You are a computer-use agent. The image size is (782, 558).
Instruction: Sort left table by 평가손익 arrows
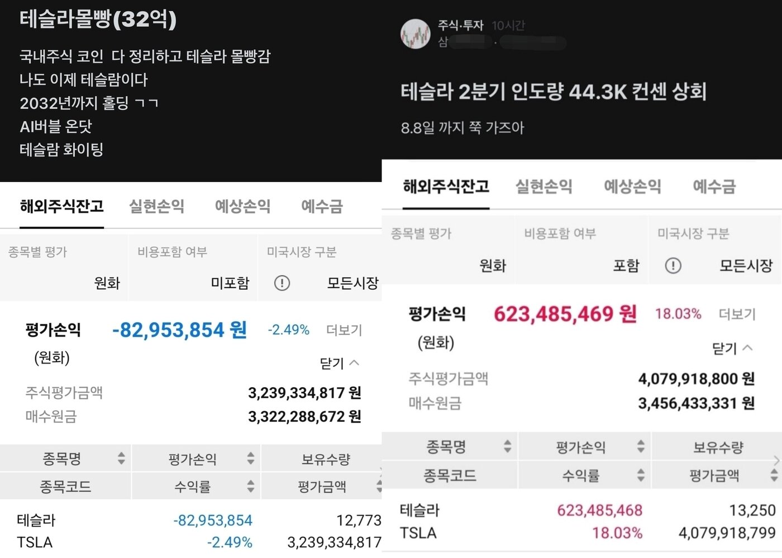251,459
